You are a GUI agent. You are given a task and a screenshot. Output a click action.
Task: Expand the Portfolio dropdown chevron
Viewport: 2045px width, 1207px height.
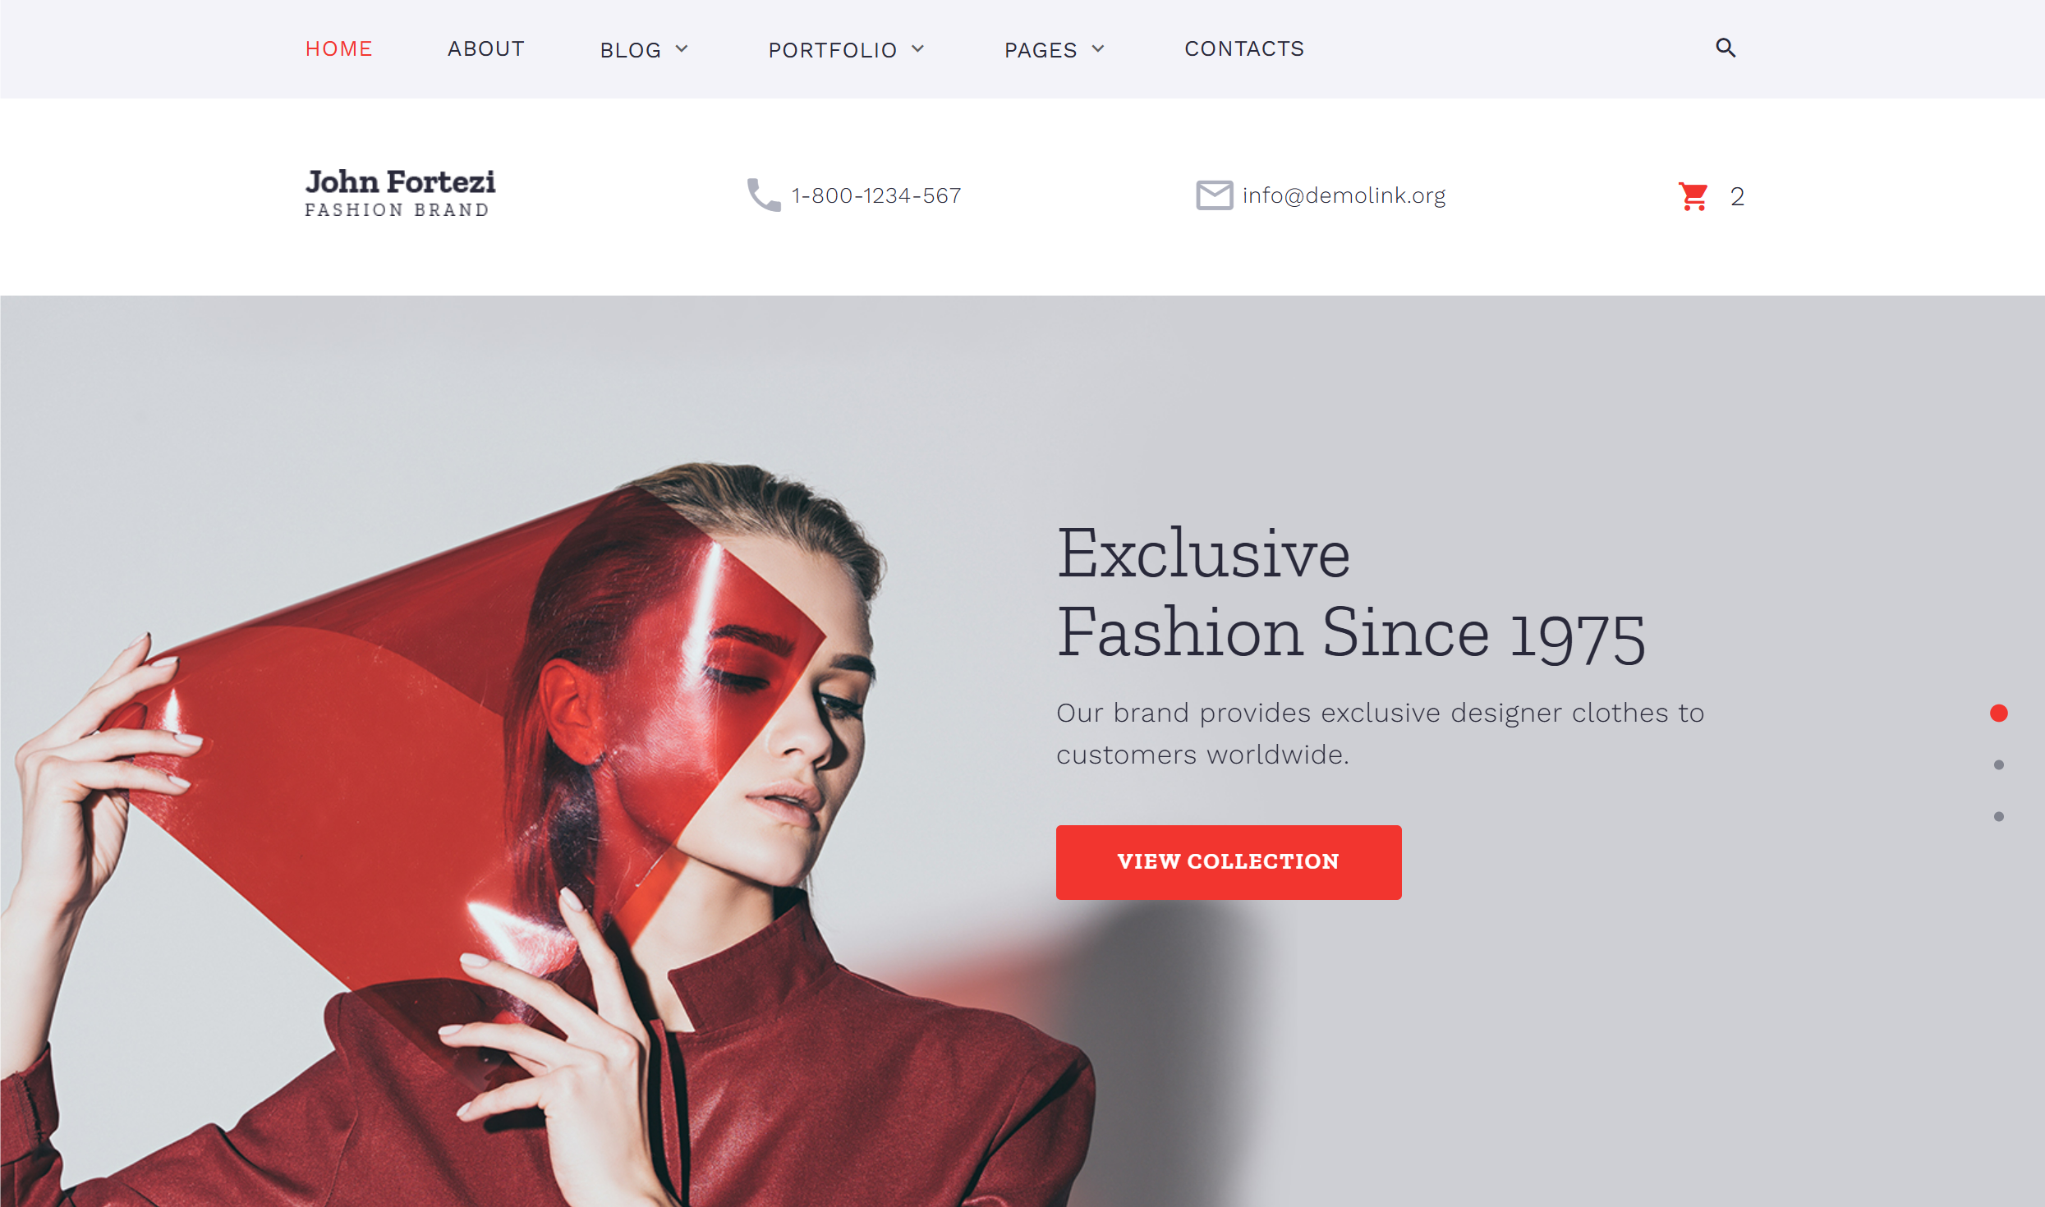918,48
